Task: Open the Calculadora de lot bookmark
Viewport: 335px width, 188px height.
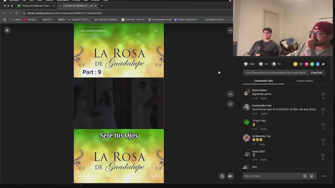Action: (x=213, y=20)
